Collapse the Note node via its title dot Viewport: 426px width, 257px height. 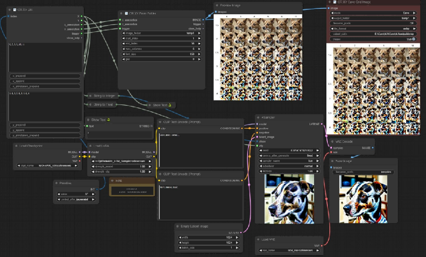click(112, 181)
